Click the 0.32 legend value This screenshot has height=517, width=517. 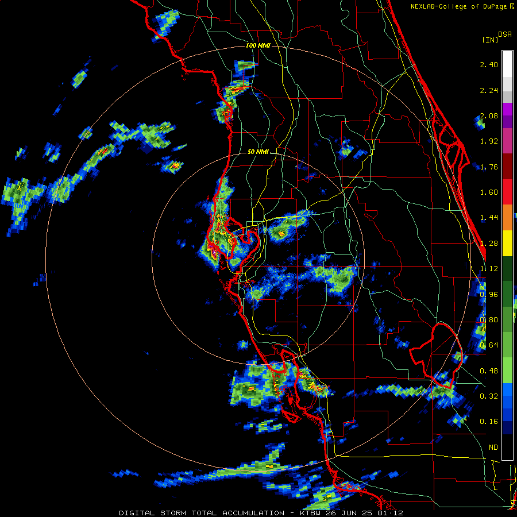[x=489, y=396]
